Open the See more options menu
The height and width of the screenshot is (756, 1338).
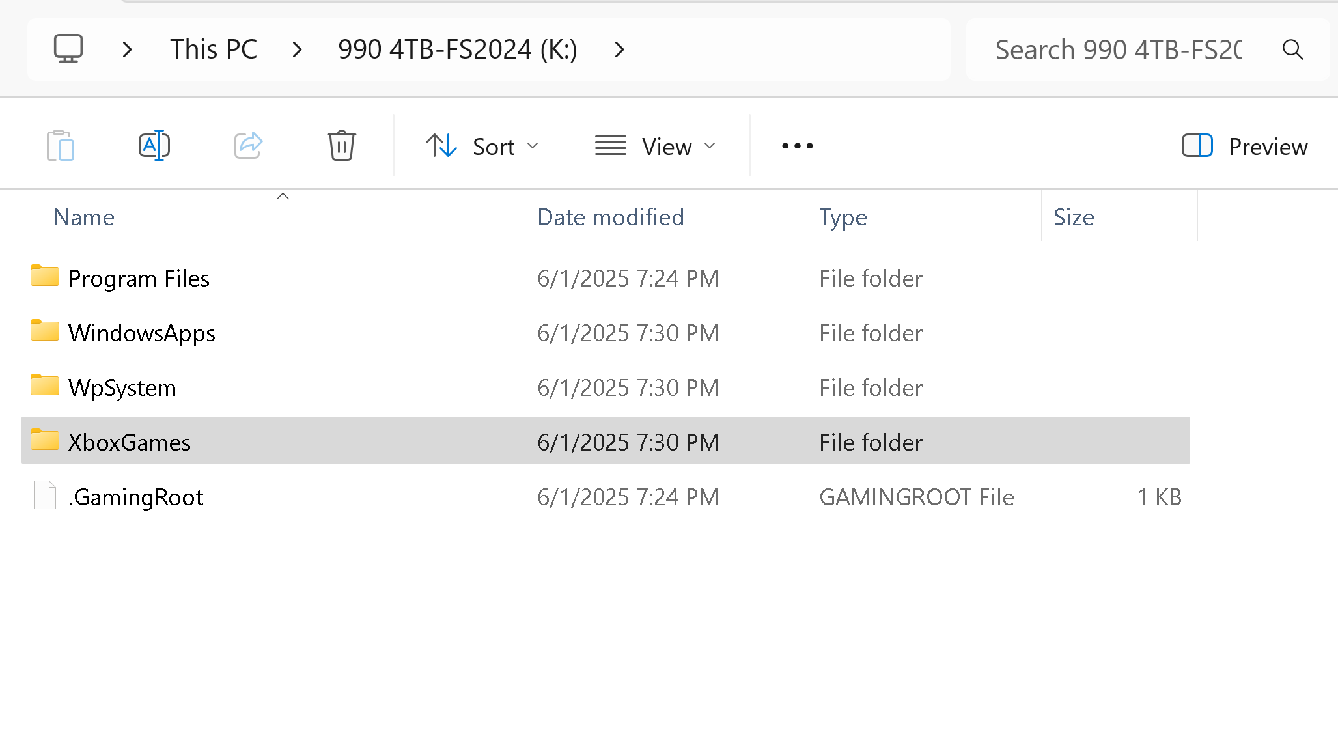[x=796, y=146]
